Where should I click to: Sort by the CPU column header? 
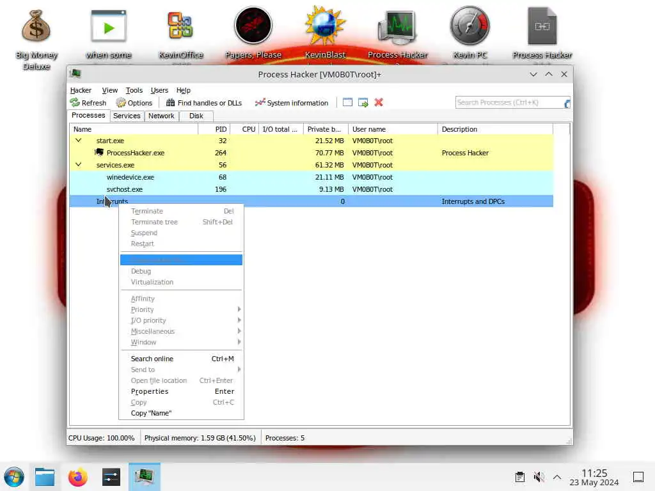click(x=244, y=129)
